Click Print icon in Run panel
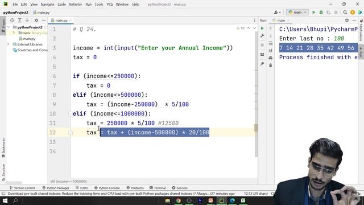The image size is (364, 205). (271, 58)
